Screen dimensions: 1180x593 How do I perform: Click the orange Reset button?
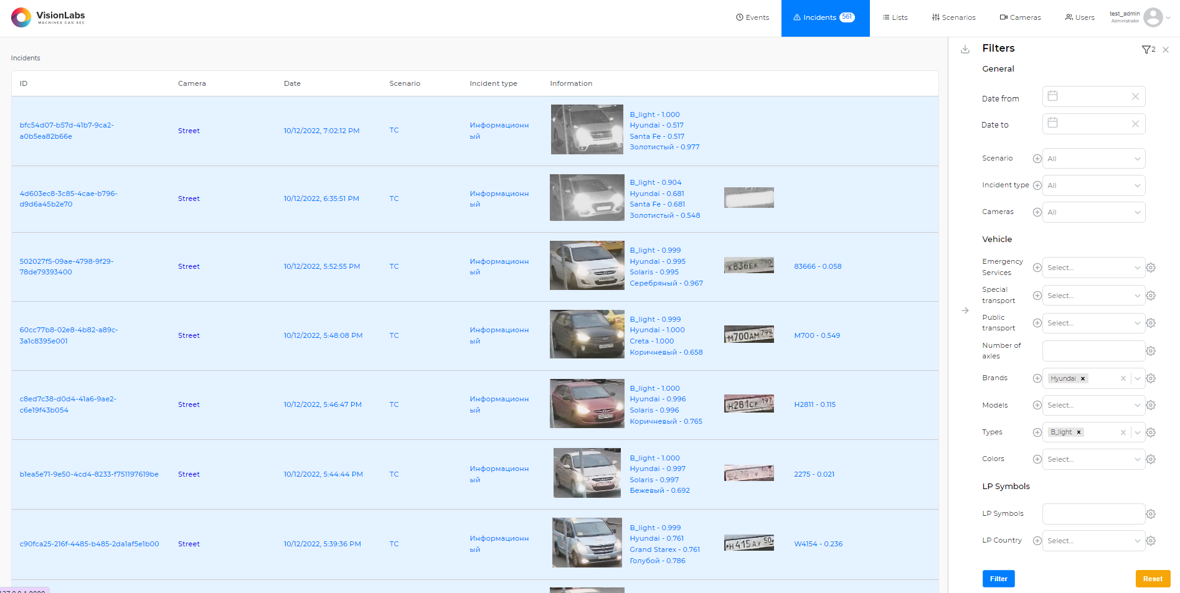click(1153, 579)
